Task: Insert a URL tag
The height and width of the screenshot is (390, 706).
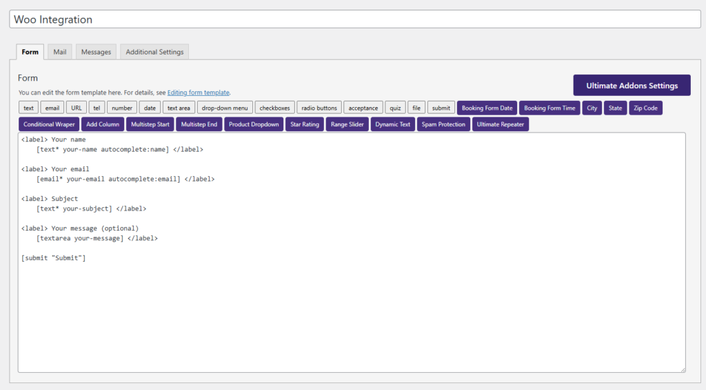Action: pos(77,108)
